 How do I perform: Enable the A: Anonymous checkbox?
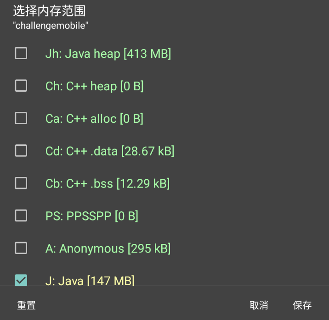point(21,248)
